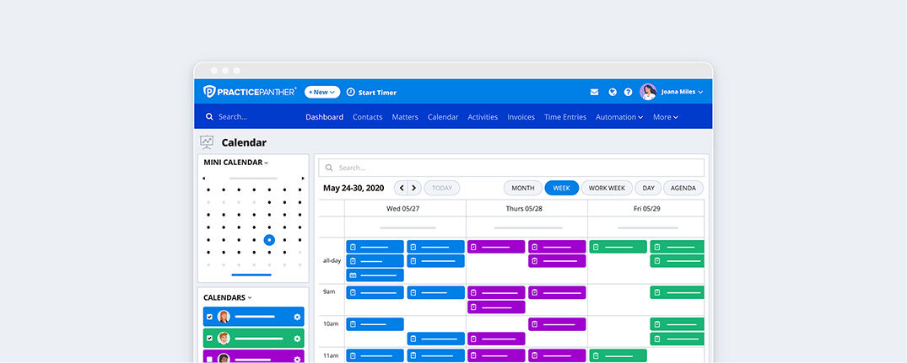
Task: Open Joana Miles user menu
Action: tap(682, 93)
